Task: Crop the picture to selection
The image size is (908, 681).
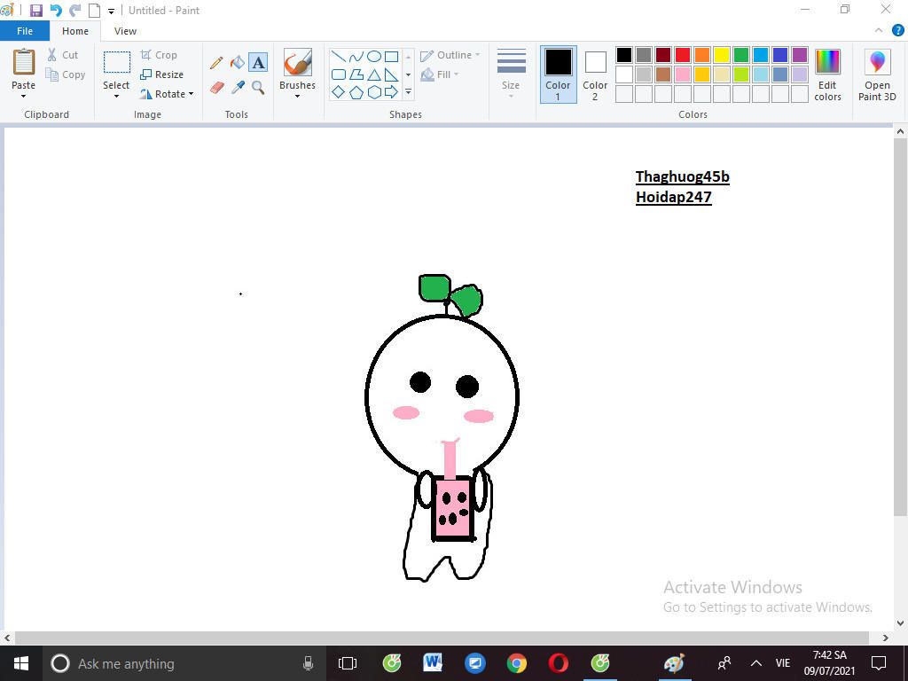Action: tap(160, 55)
